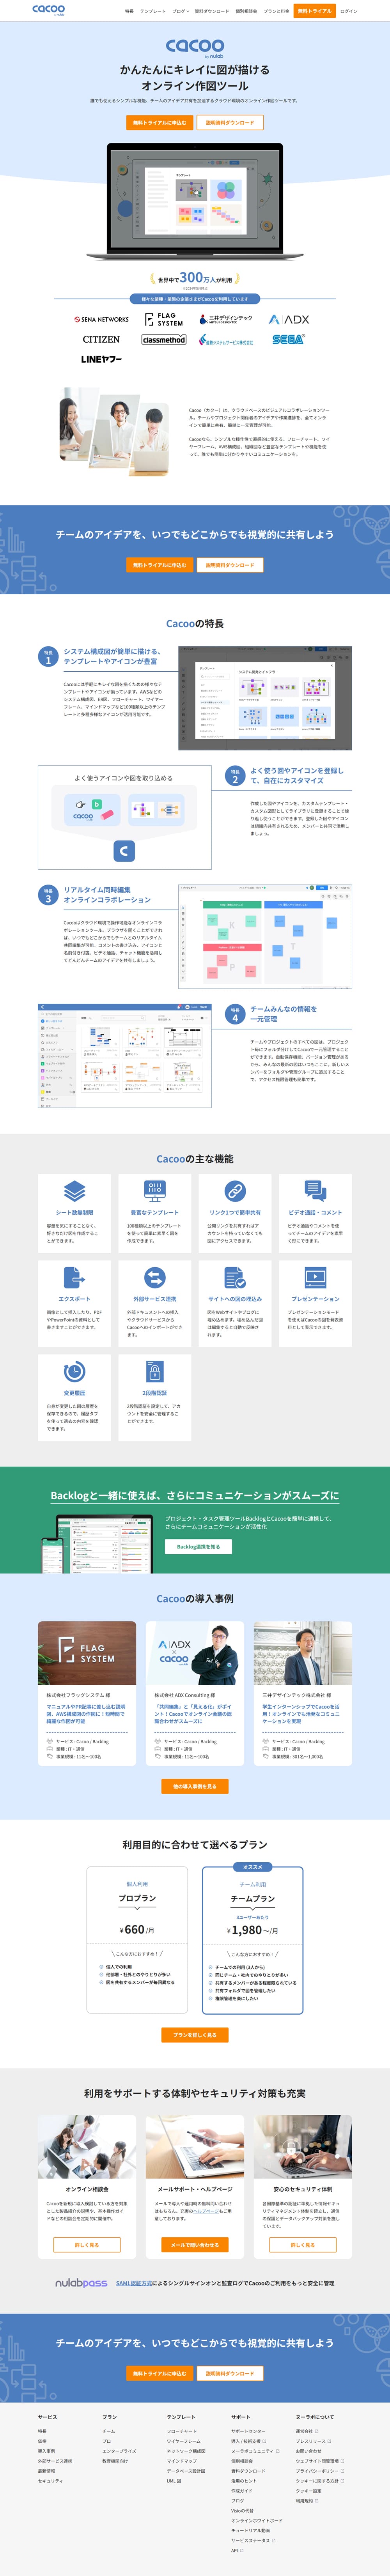Viewport: 390px width, 2576px height.
Task: Click the 他の導入事例を見る button
Action: [195, 1786]
